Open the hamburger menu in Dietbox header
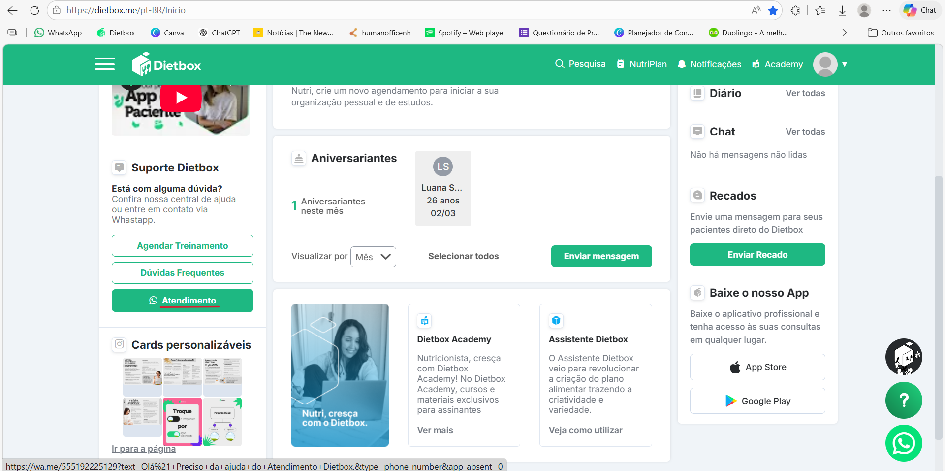Screen dimensions: 945x471 105,64
